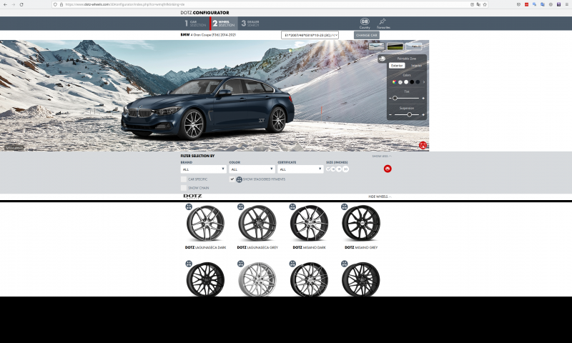The image size is (572, 343).
Task: Click the Suspension minus icon
Action: (x=390, y=115)
